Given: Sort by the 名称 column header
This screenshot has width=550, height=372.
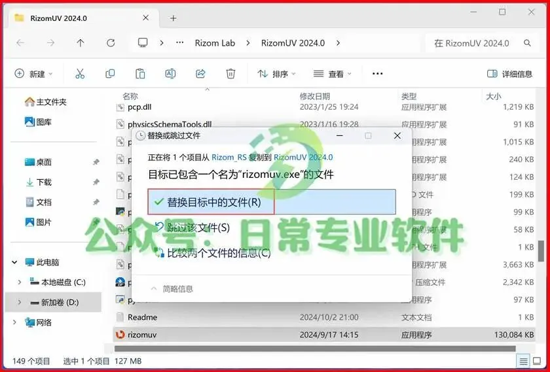Looking at the screenshot, I should (x=130, y=96).
